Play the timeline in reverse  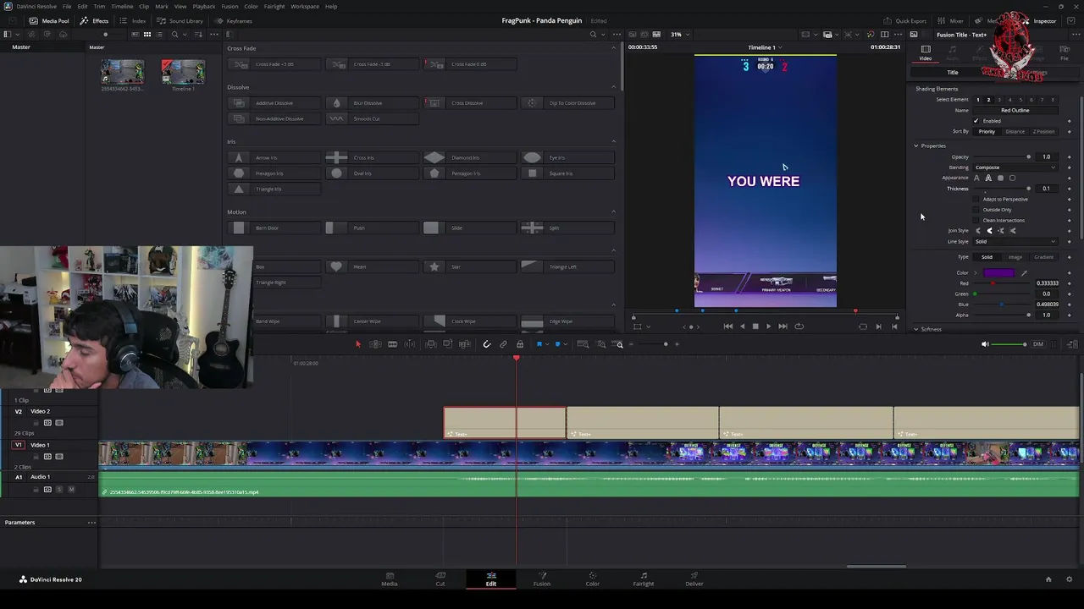coord(742,326)
